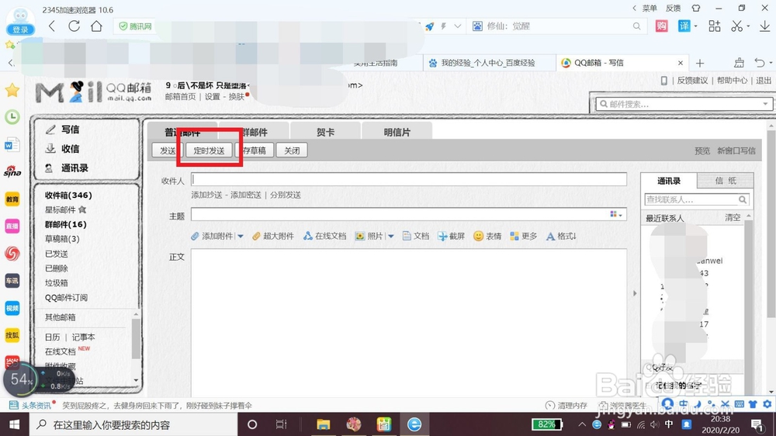
Task: Open the translate icon in browser toolbar
Action: coord(684,26)
